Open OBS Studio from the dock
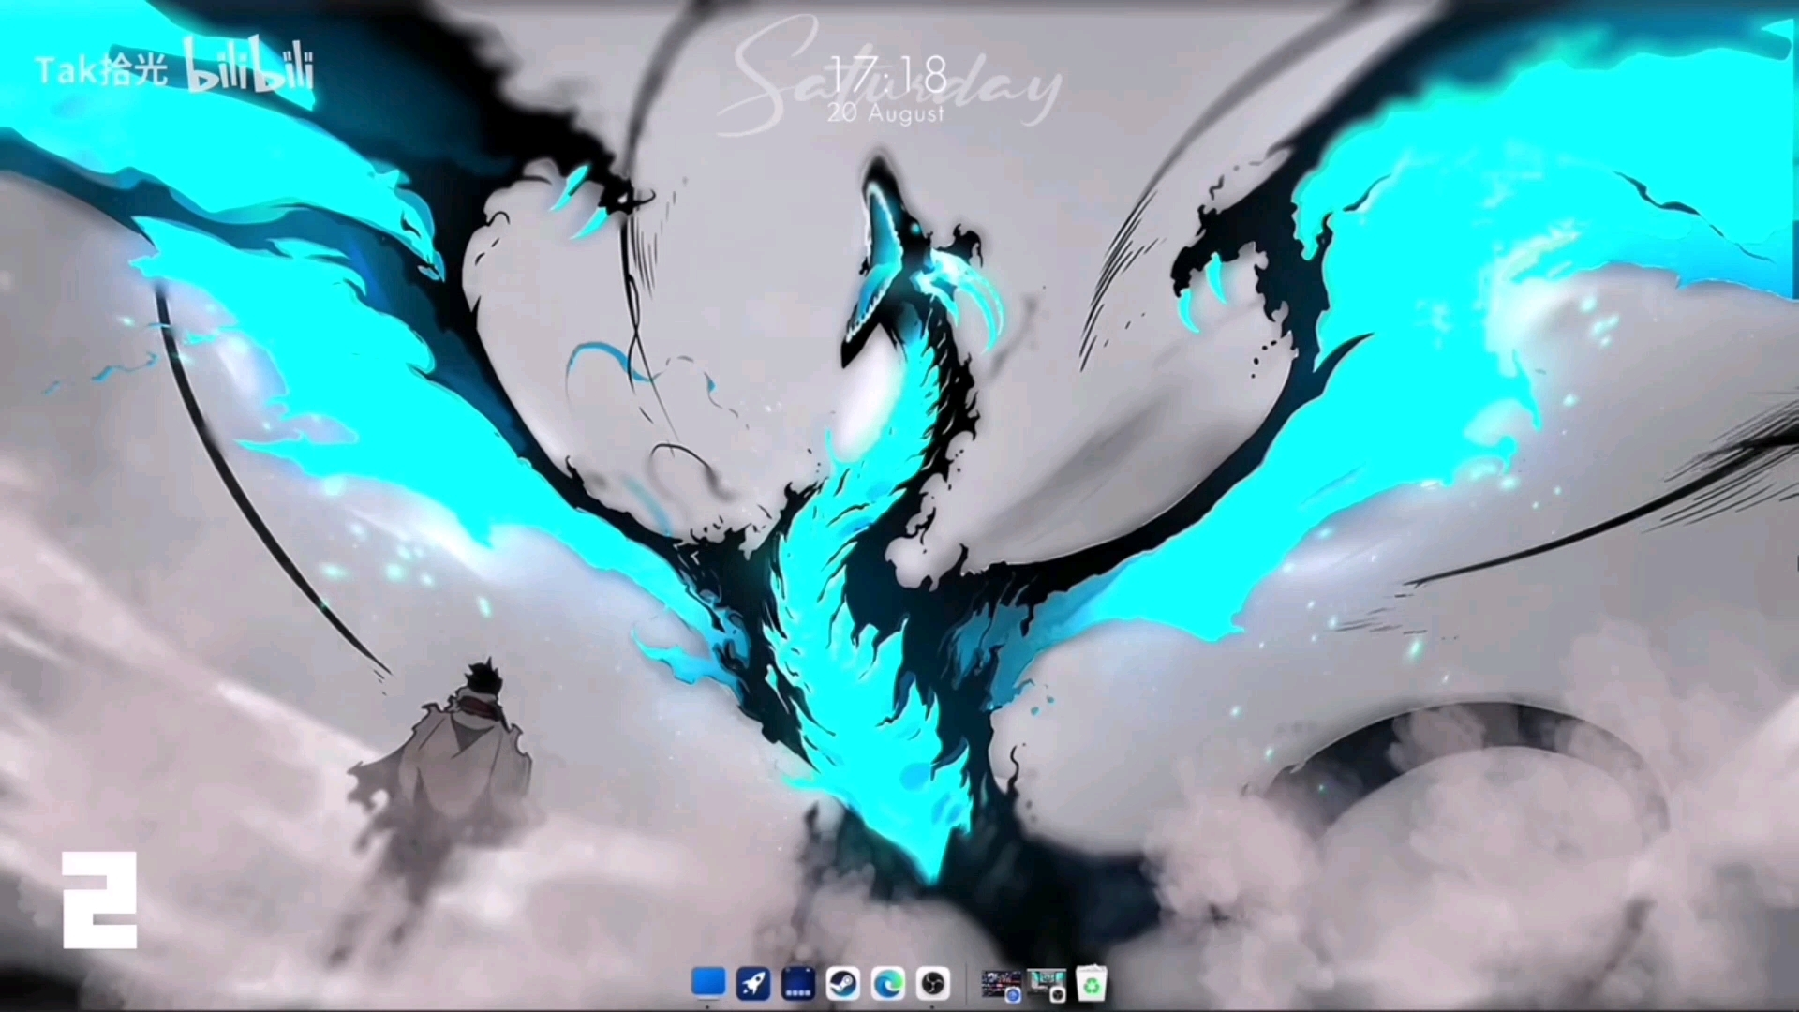 (932, 984)
